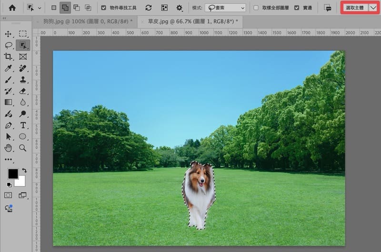
Task: Select the Clone Stamp tool
Action: pos(23,80)
